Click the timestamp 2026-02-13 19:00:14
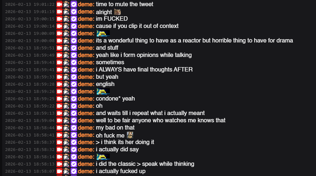Image resolution: width=316 pixels, height=176 pixels. 30,26
